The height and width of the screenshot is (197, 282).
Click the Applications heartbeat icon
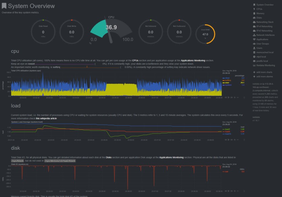(254, 39)
